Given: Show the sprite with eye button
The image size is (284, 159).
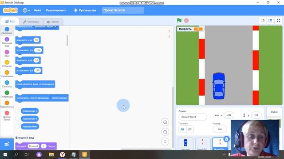Looking at the screenshot, I should 182,129.
